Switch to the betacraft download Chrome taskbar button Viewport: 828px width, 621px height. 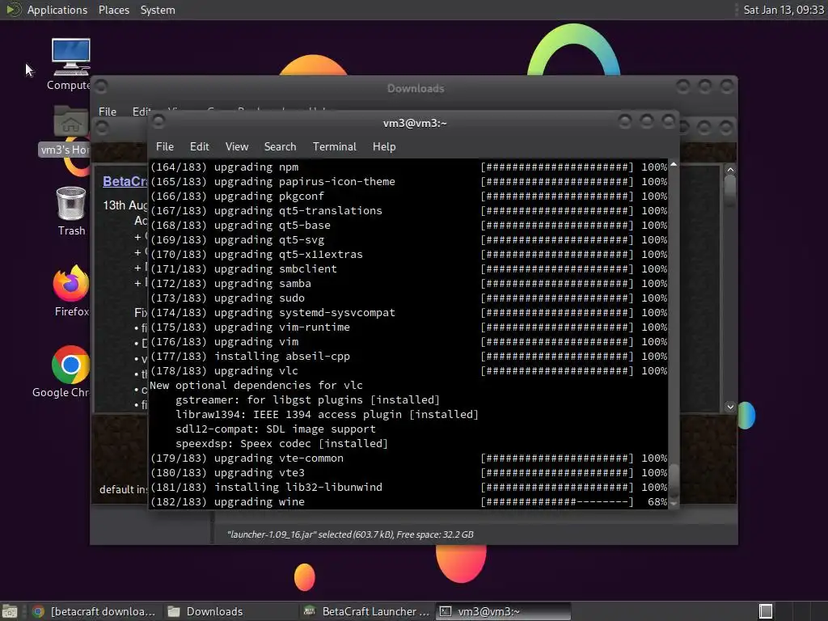(x=95, y=611)
